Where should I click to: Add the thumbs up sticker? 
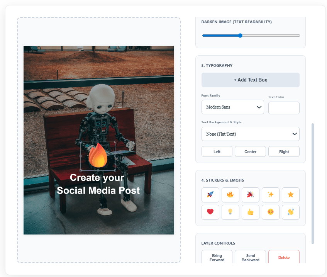250,212
